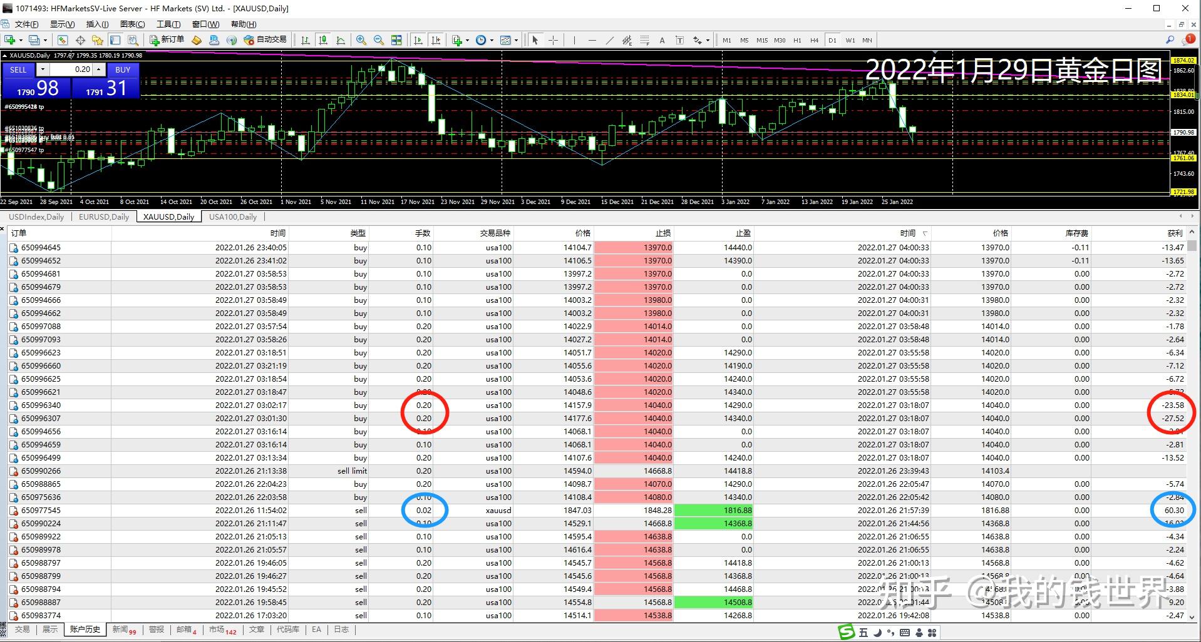This screenshot has height=642, width=1201.
Task: Select the trendline drawing tool
Action: [x=610, y=40]
